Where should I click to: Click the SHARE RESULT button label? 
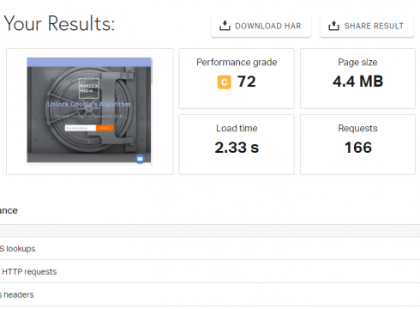[374, 26]
